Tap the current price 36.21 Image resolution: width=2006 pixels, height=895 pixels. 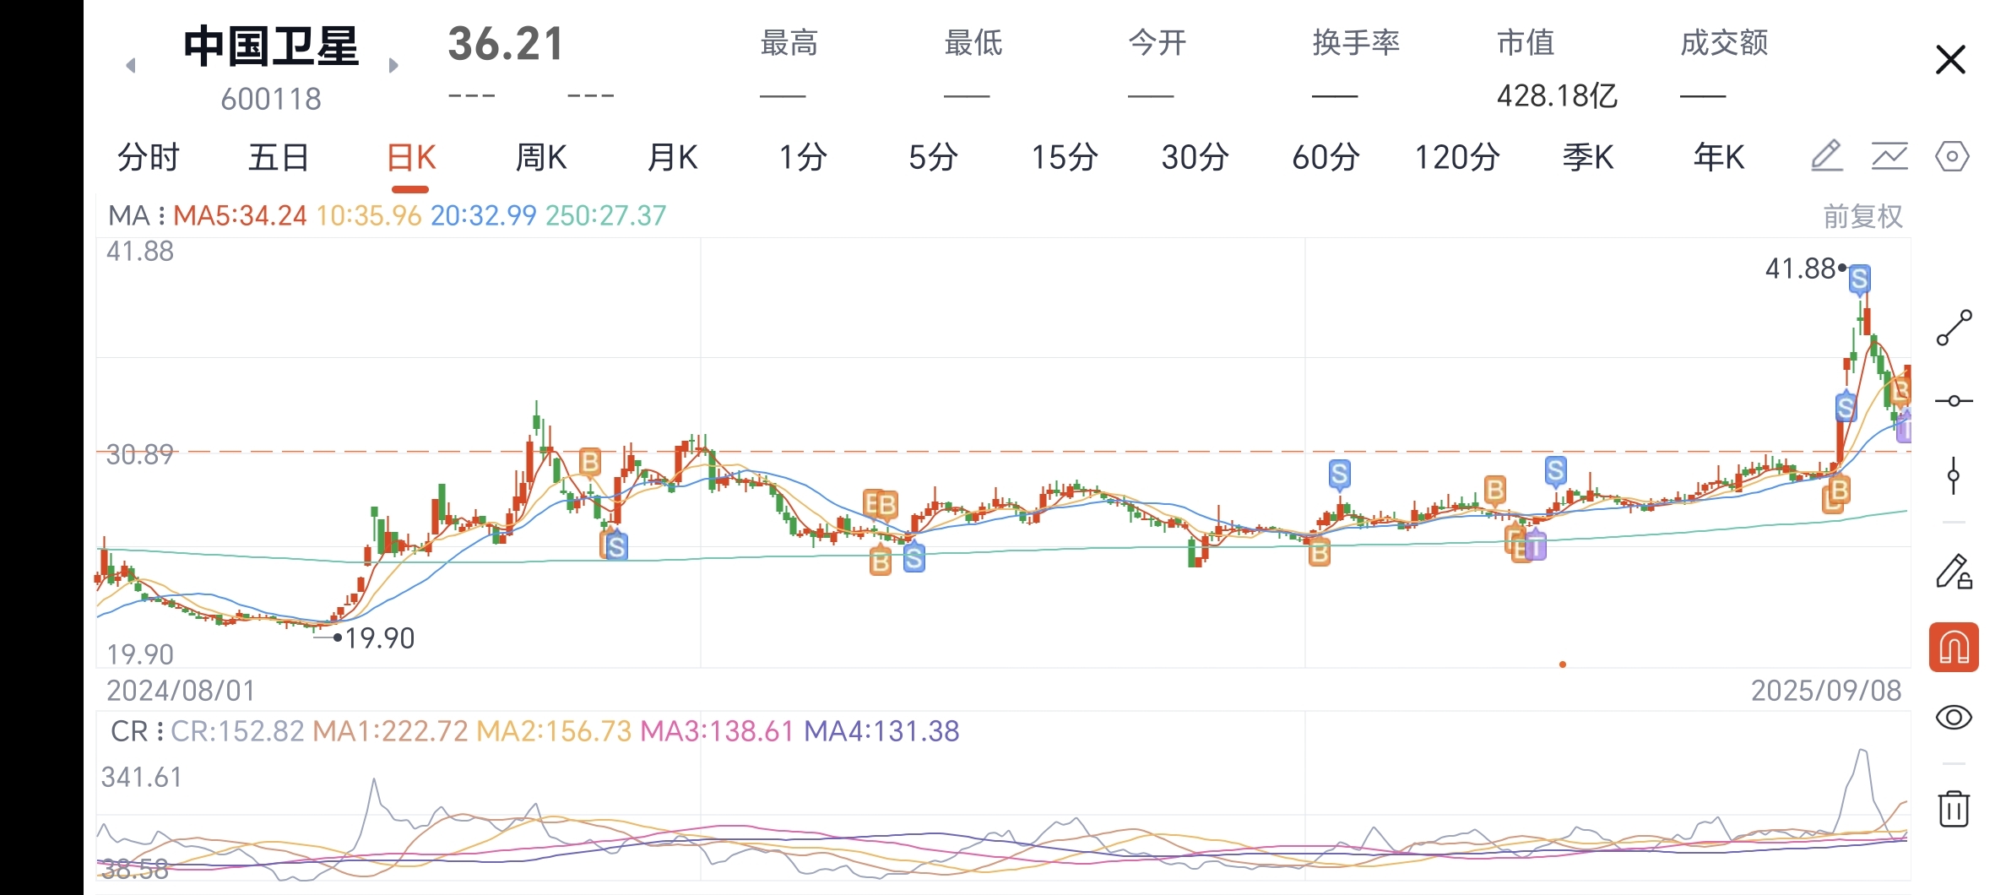coord(506,44)
